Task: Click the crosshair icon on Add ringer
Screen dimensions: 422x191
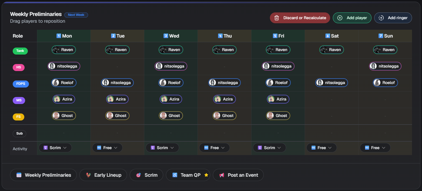Action: (381, 18)
